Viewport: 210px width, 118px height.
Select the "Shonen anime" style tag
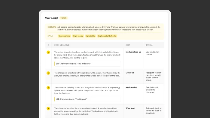tap(64, 36)
